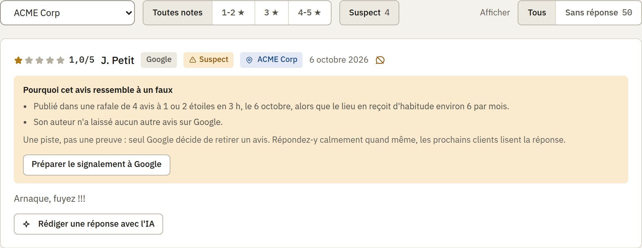The image size is (642, 248).
Task: Click the sparkle icon on AI reply button
Action: 26,224
